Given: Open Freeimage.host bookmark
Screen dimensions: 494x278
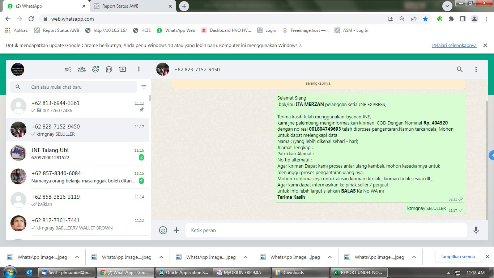Looking at the screenshot, I should [306, 30].
